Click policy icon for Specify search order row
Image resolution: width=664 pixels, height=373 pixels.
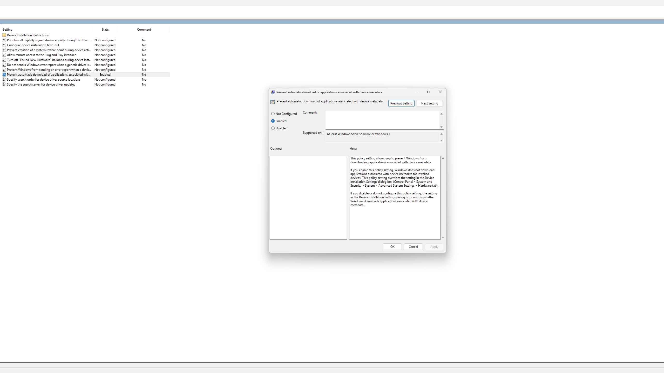coord(4,80)
